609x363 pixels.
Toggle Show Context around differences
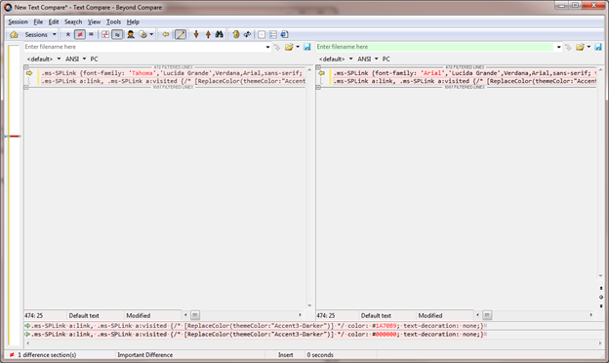[x=105, y=34]
